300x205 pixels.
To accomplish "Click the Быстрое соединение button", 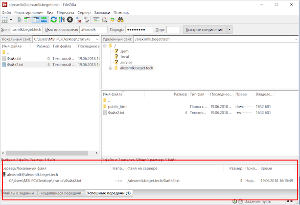I will pyautogui.click(x=204, y=30).
